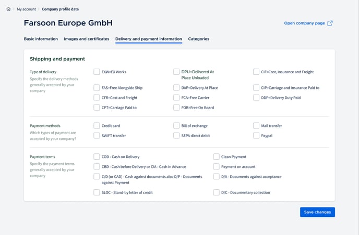
Task: Check the Mail transfer checkbox
Action: point(256,126)
